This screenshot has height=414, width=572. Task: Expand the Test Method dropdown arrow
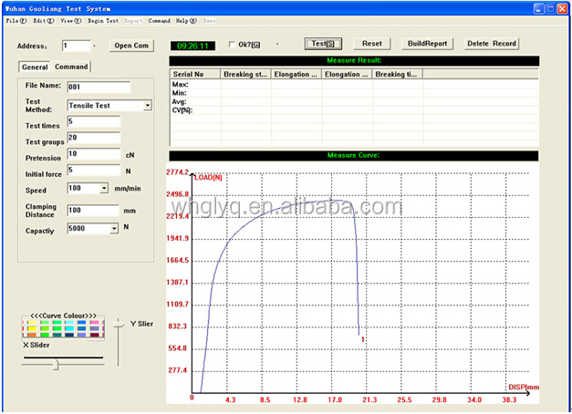(x=148, y=106)
